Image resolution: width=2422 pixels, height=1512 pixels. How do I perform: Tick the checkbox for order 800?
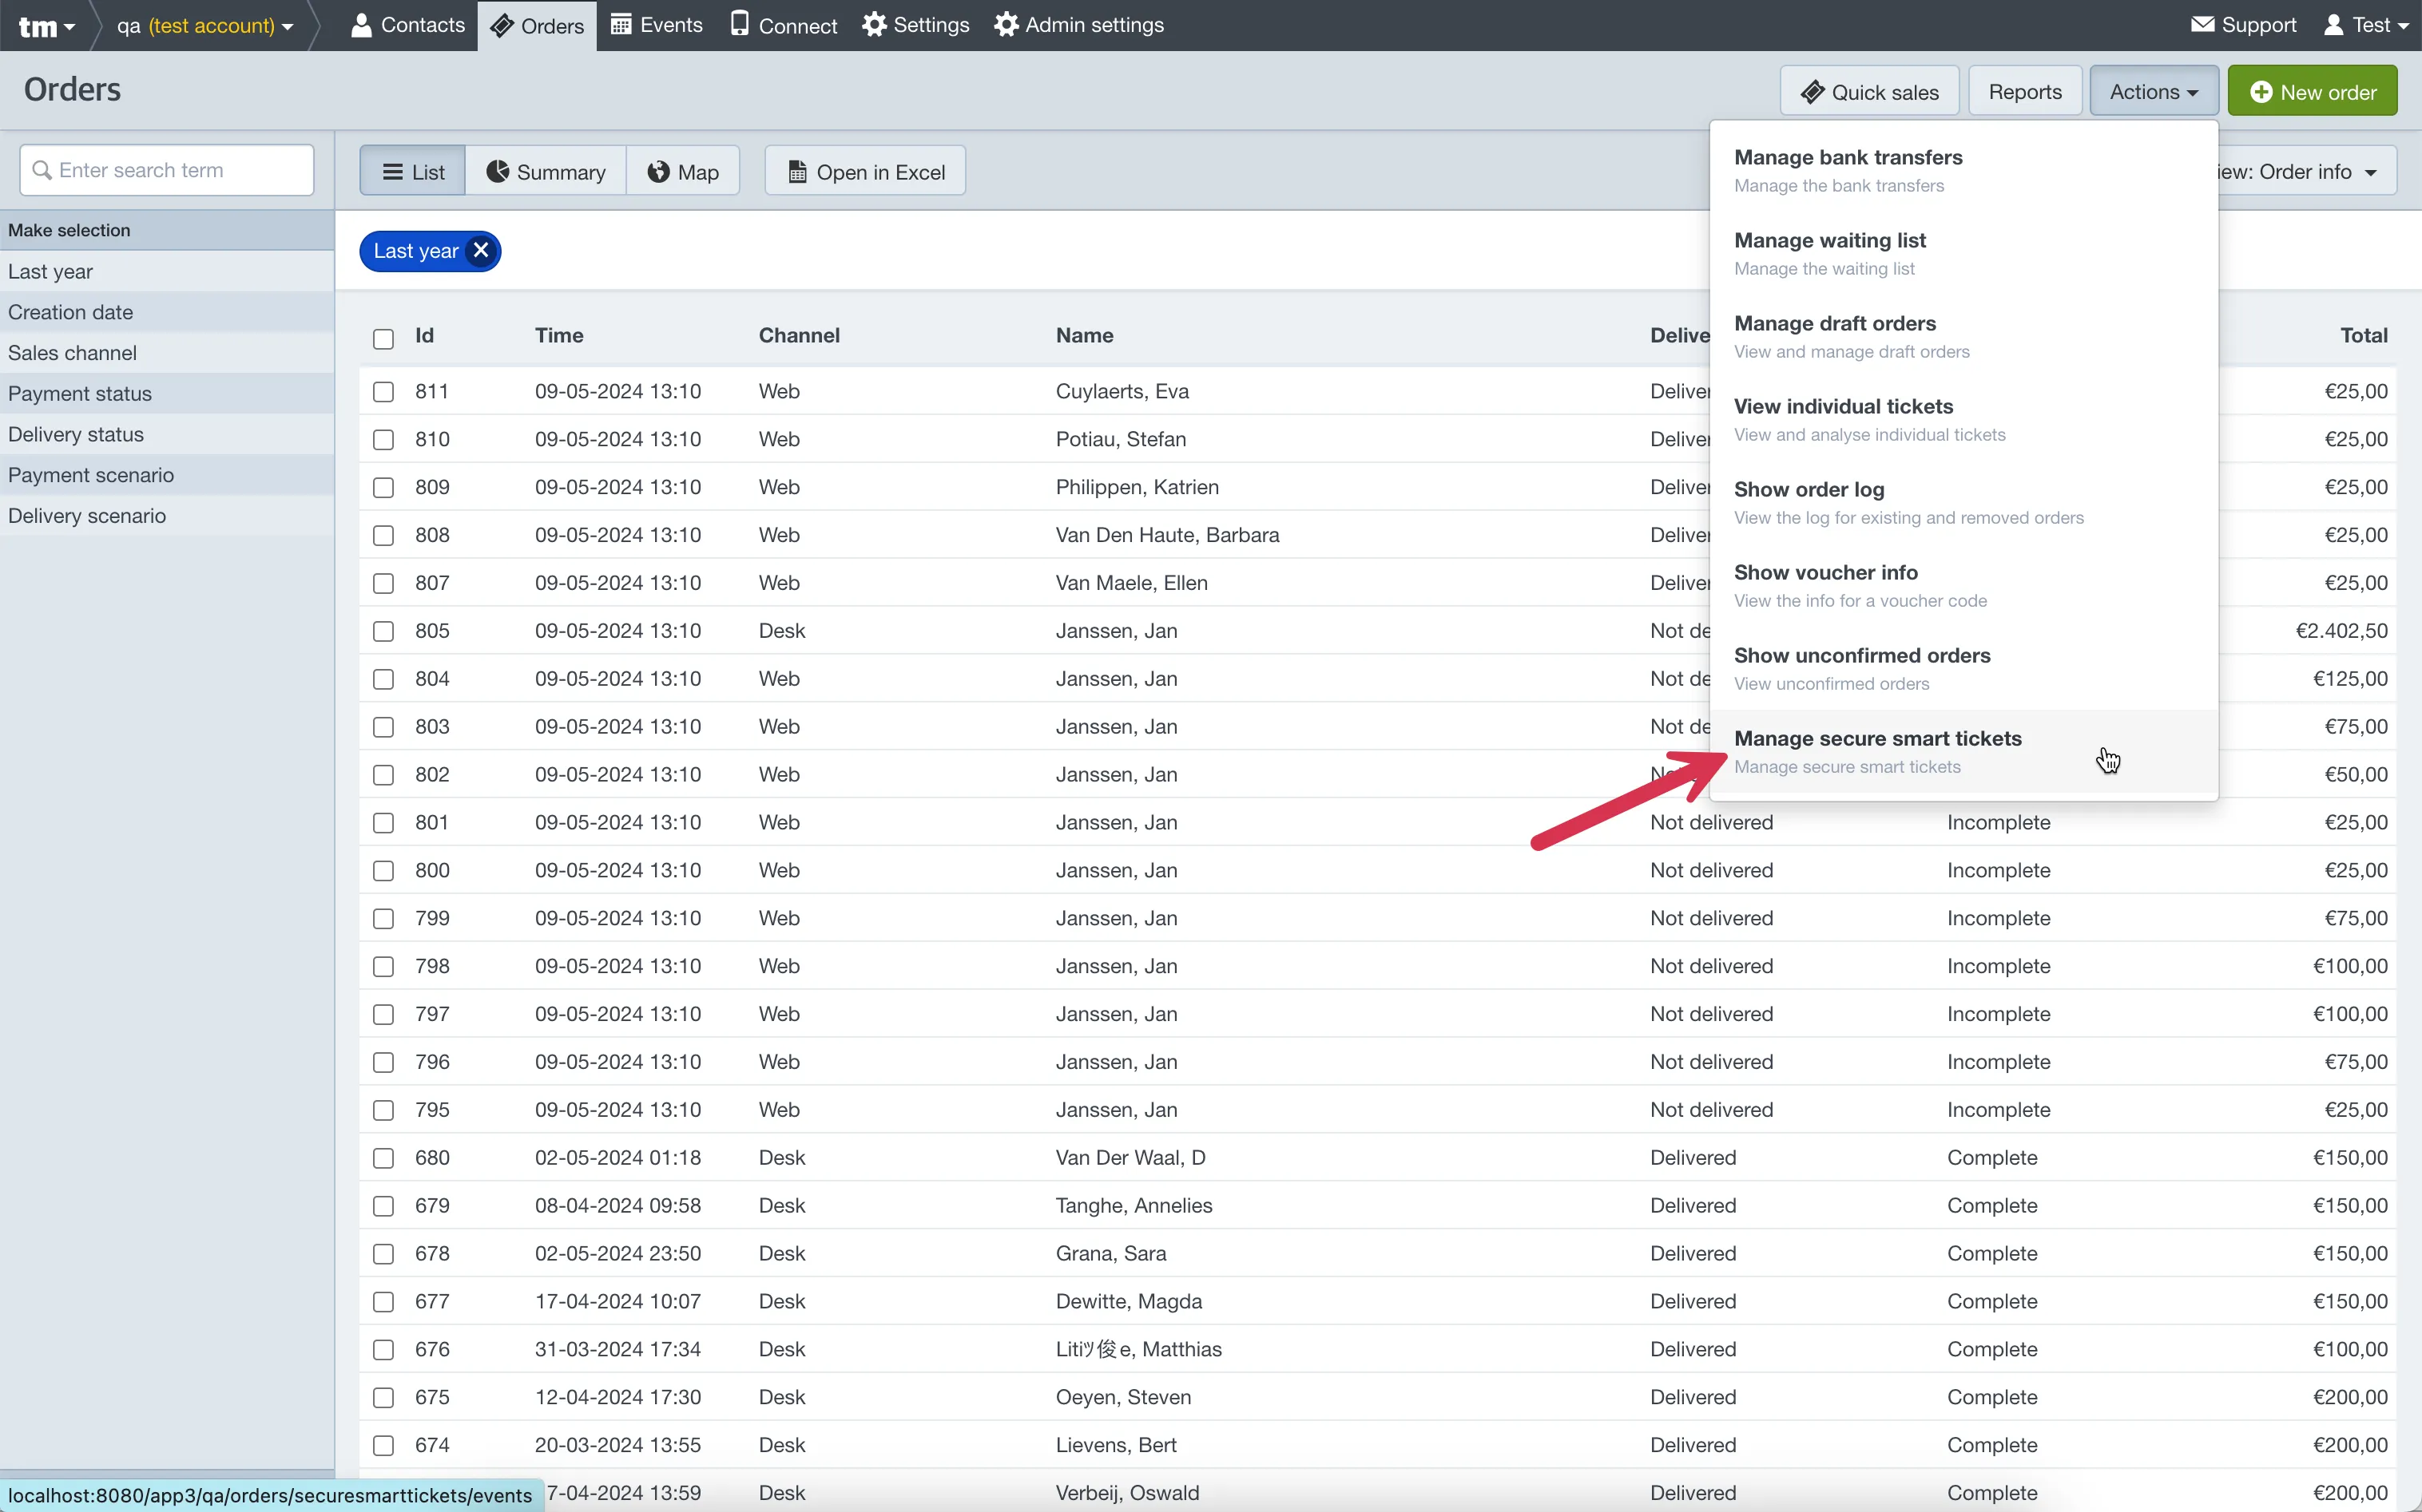tap(383, 870)
